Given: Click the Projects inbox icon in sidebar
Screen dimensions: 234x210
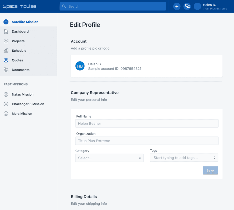Looking at the screenshot, I should (6, 41).
